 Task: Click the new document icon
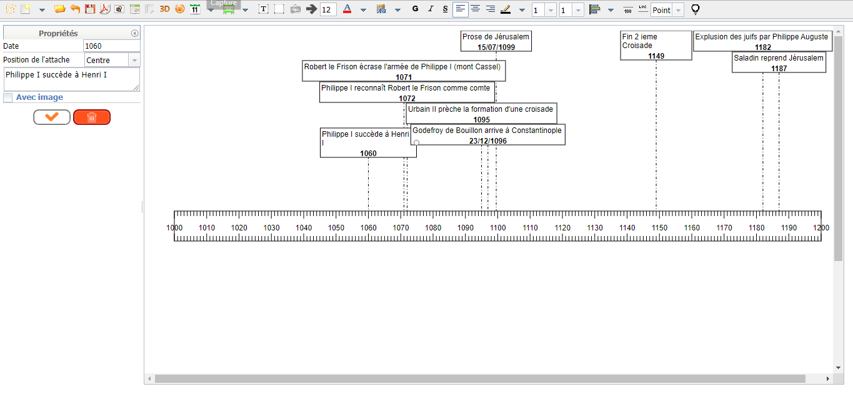(26, 9)
